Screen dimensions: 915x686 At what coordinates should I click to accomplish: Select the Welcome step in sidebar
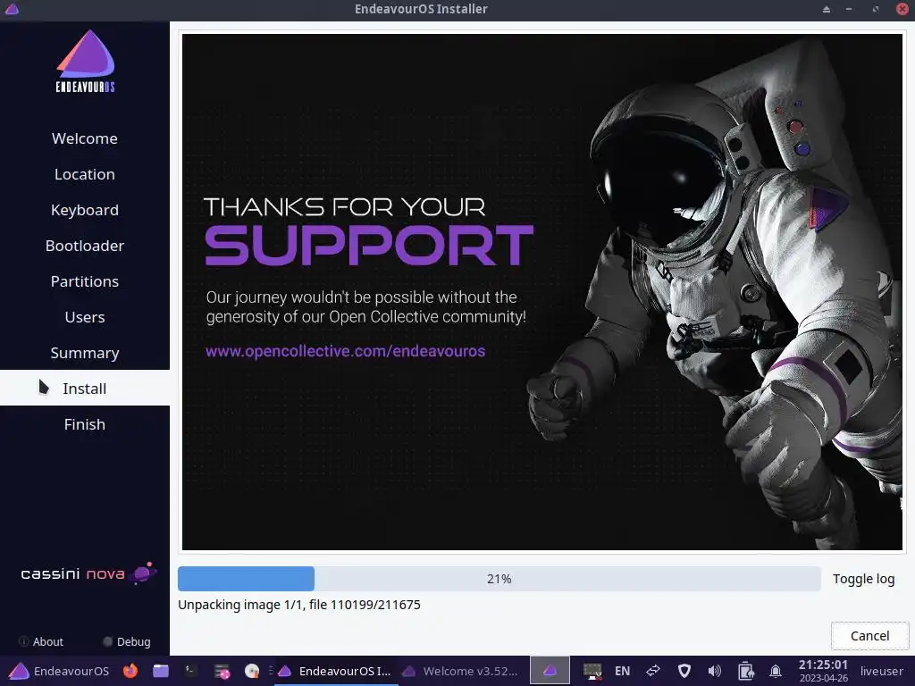pyautogui.click(x=85, y=138)
